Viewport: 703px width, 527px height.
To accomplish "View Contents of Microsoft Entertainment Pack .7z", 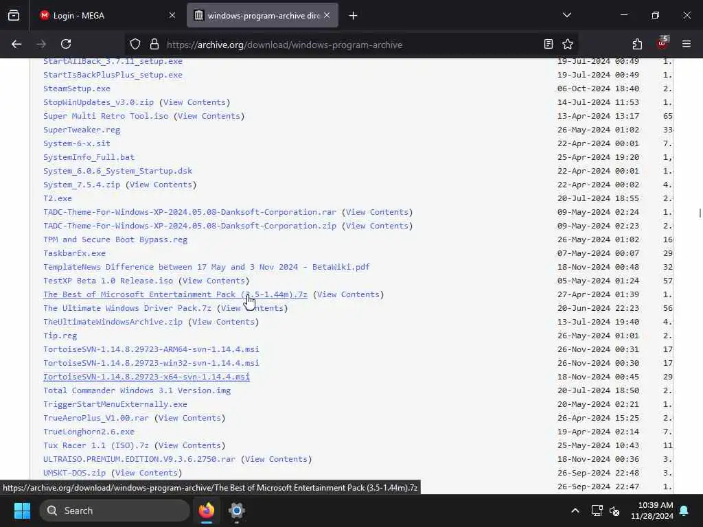I will point(348,294).
